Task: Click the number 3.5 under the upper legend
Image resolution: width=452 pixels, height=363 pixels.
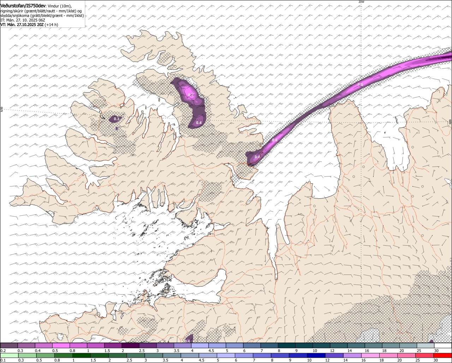Action: [177, 351]
